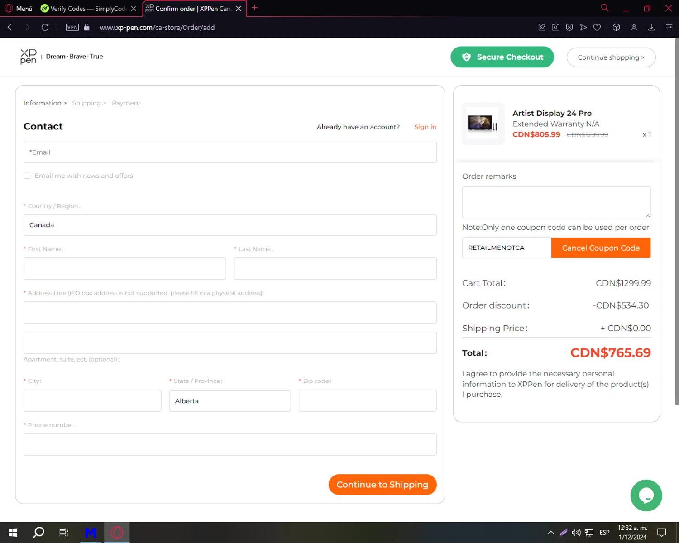Close the Confirm order XPPen tab
Screen dimensions: 679x543
tap(239, 8)
